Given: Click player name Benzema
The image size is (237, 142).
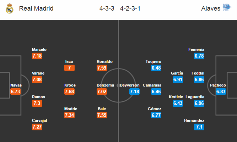Looking at the screenshot, I should pyautogui.click(x=105, y=85).
